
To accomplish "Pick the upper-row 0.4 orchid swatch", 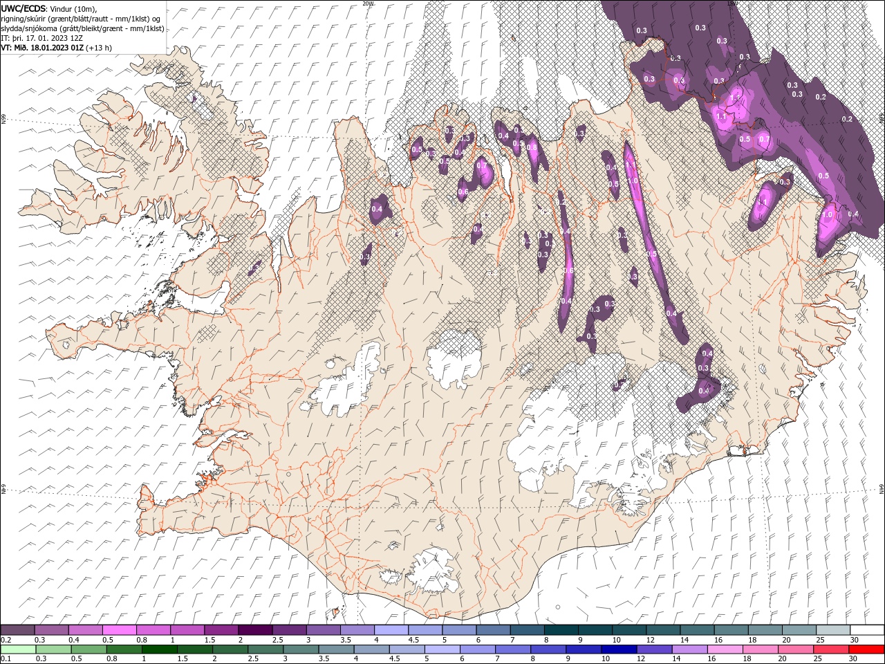I will pos(86,629).
